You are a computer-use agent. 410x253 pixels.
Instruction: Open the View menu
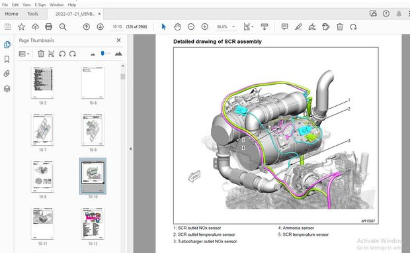26,5
